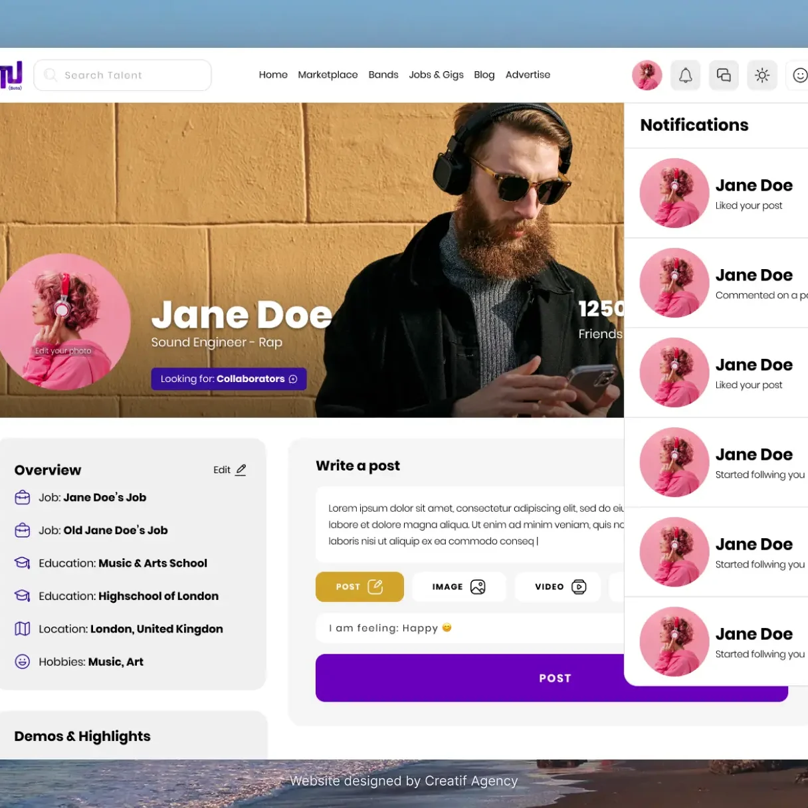Go to Jobs & Gigs page
Screen dimensions: 808x808
tap(436, 75)
